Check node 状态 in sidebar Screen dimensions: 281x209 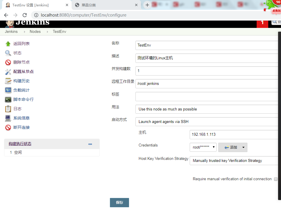[x=17, y=53]
